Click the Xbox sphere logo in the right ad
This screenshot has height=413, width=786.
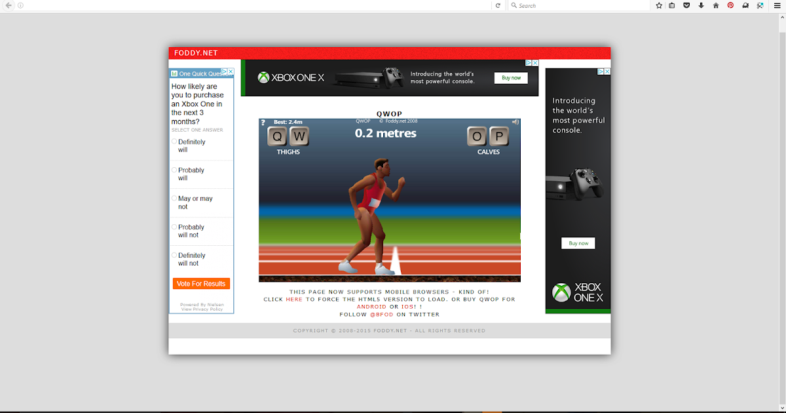click(x=561, y=292)
